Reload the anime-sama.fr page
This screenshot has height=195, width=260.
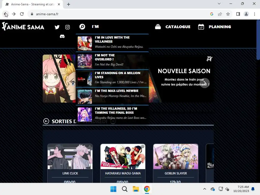22,14
